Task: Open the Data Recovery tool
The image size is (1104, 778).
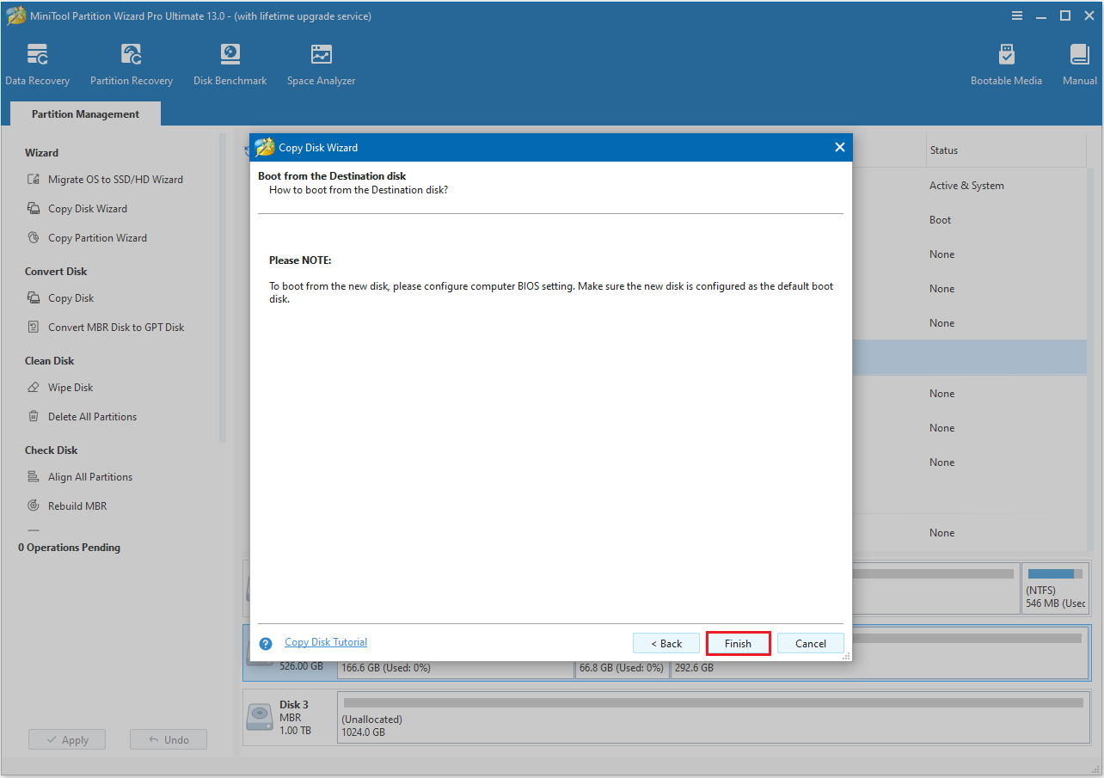Action: point(38,62)
